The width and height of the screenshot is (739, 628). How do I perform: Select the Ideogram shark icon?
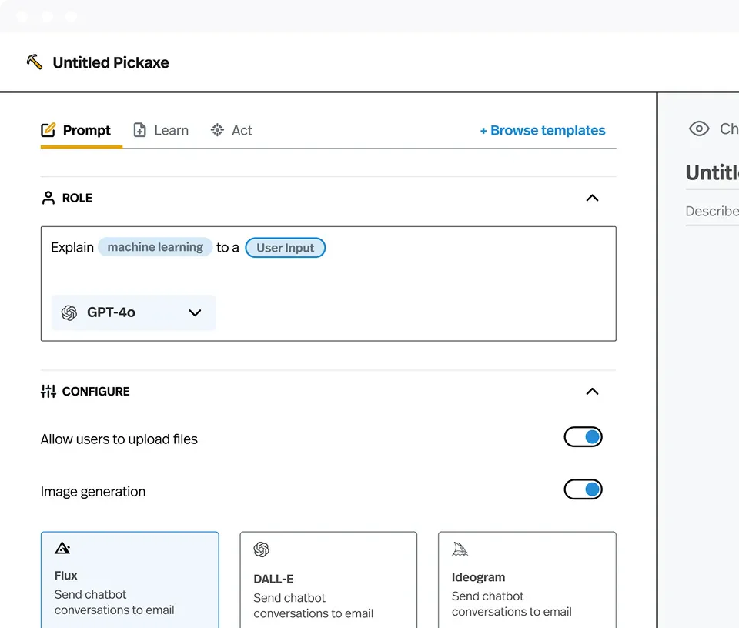point(460,548)
